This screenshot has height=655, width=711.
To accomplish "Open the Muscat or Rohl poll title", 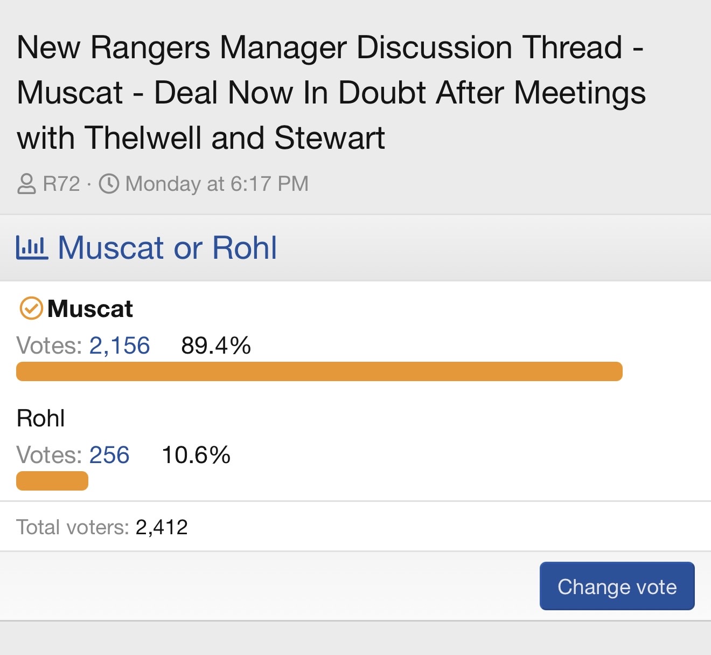I will [x=167, y=247].
